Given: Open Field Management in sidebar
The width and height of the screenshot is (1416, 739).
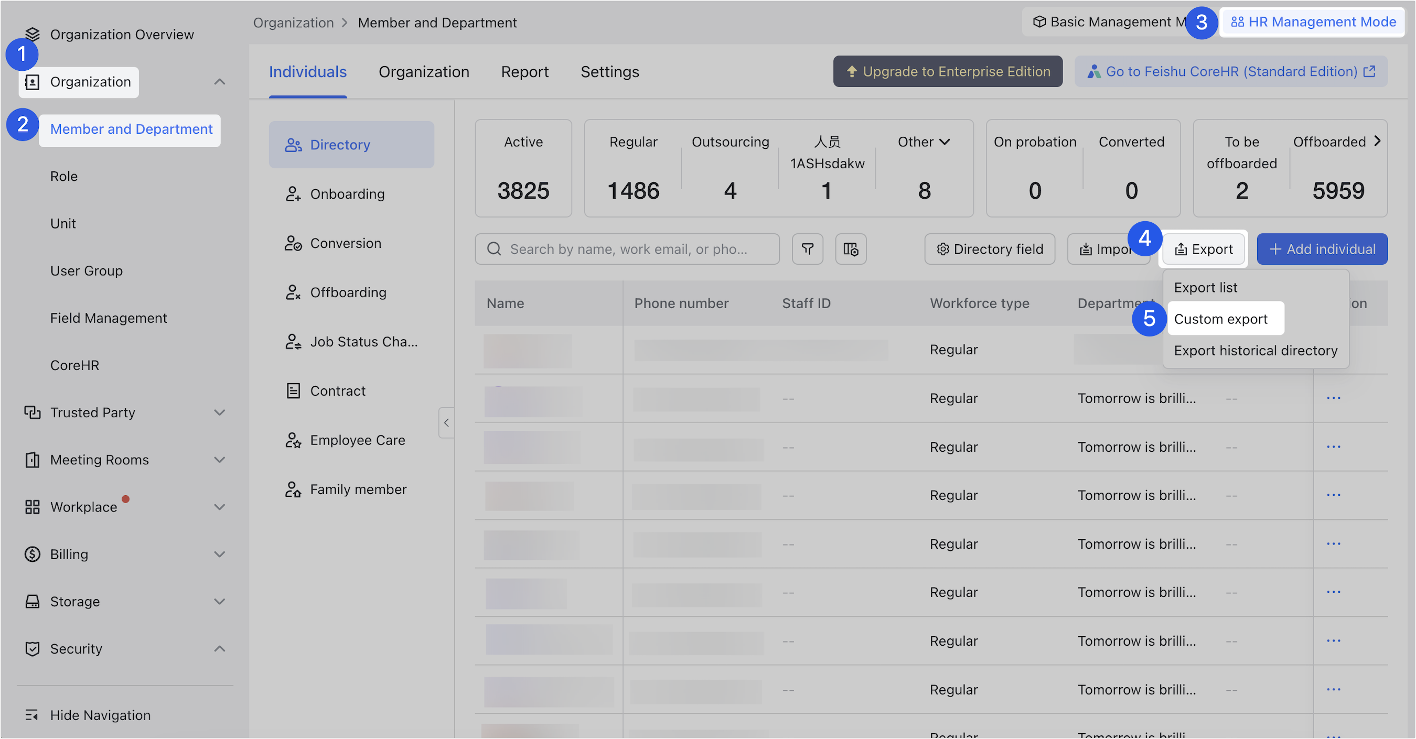Looking at the screenshot, I should [108, 318].
